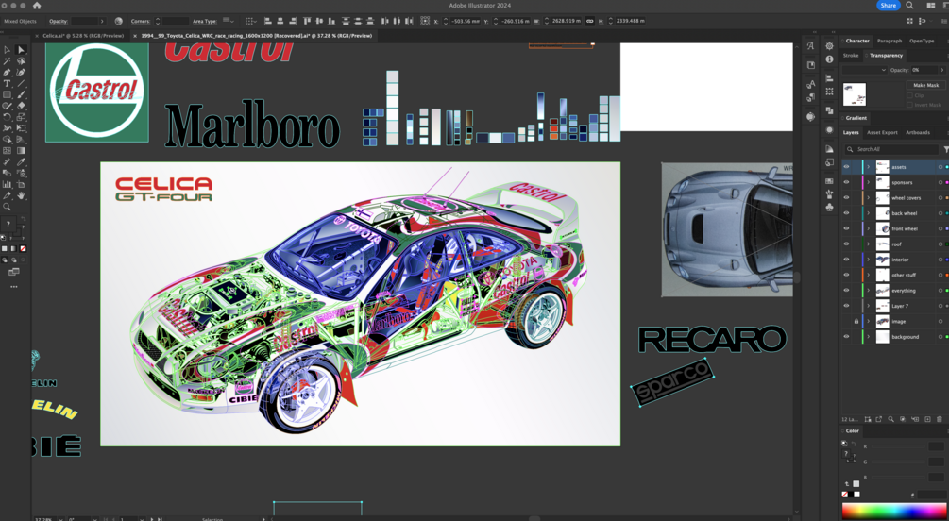Select the Direct Selection tool
949x521 pixels.
point(21,50)
